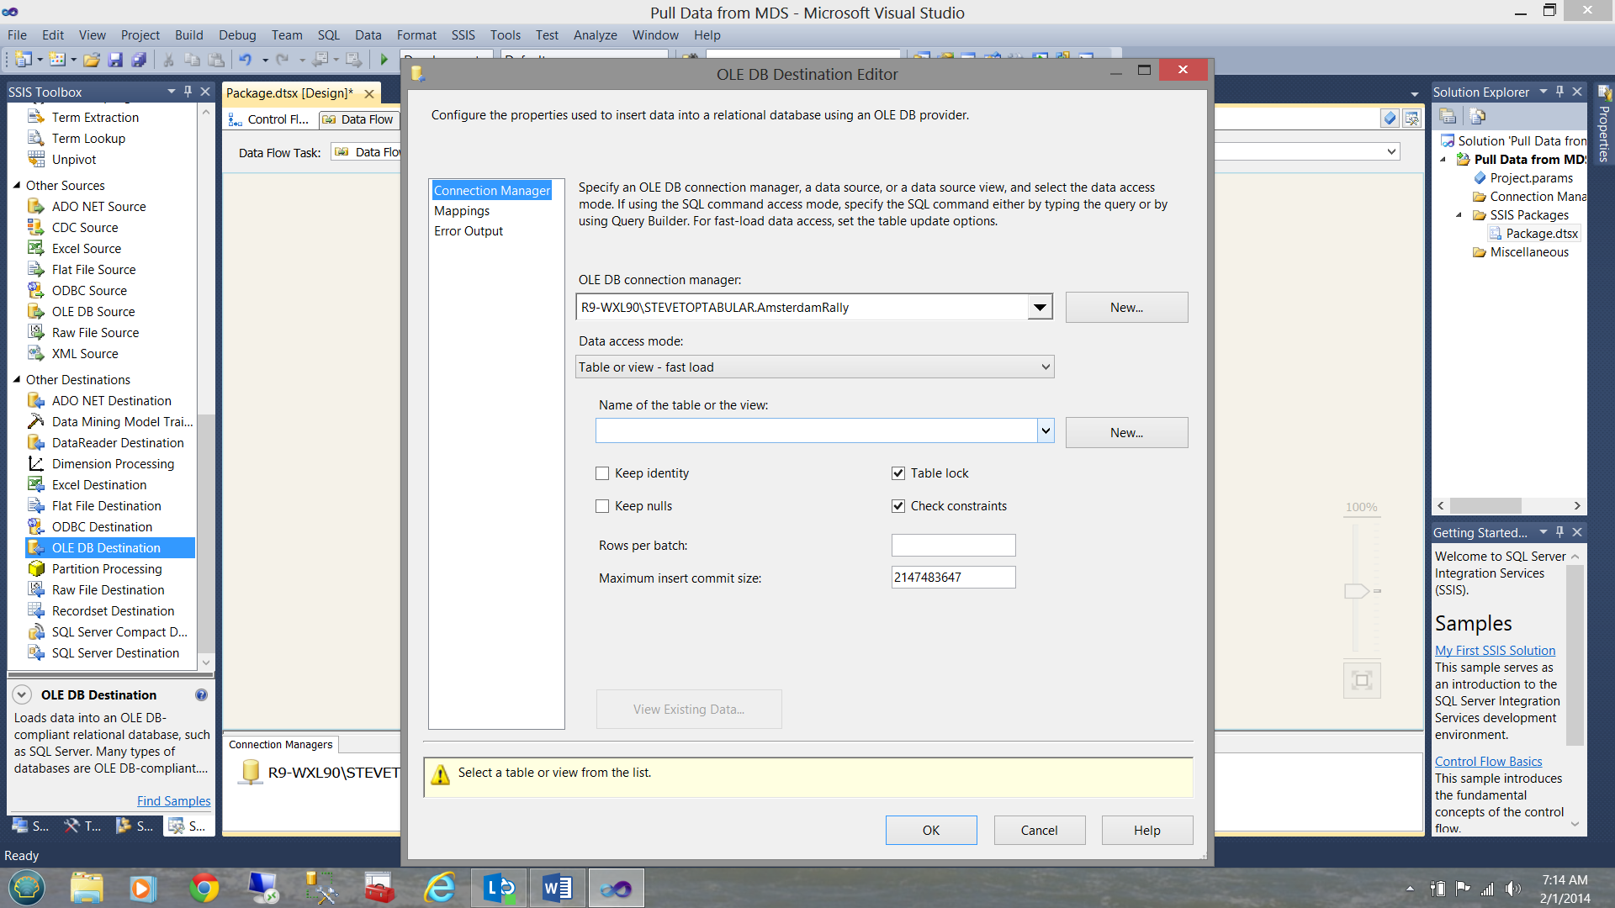Image resolution: width=1615 pixels, height=908 pixels.
Task: Enable the Keep identity checkbox
Action: click(x=602, y=473)
